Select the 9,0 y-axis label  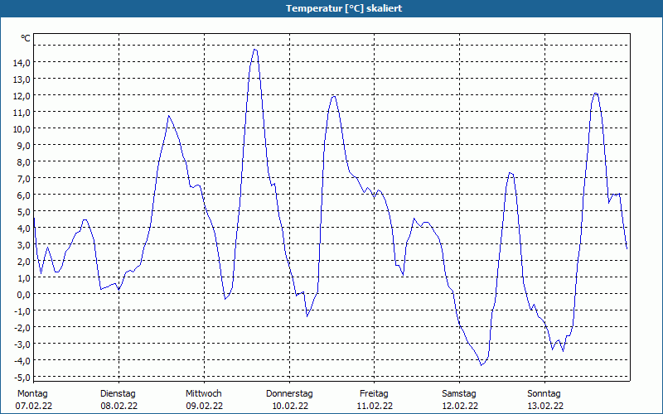click(24, 146)
